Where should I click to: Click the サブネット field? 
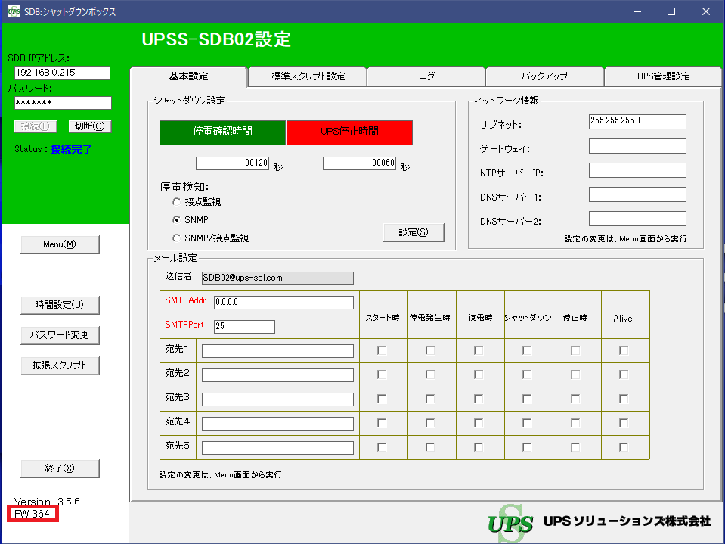(637, 122)
